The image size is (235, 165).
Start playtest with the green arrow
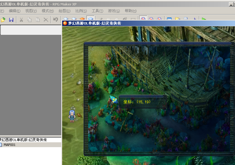[204, 19]
